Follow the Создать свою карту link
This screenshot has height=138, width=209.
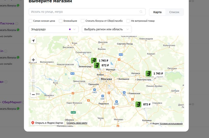77,123
